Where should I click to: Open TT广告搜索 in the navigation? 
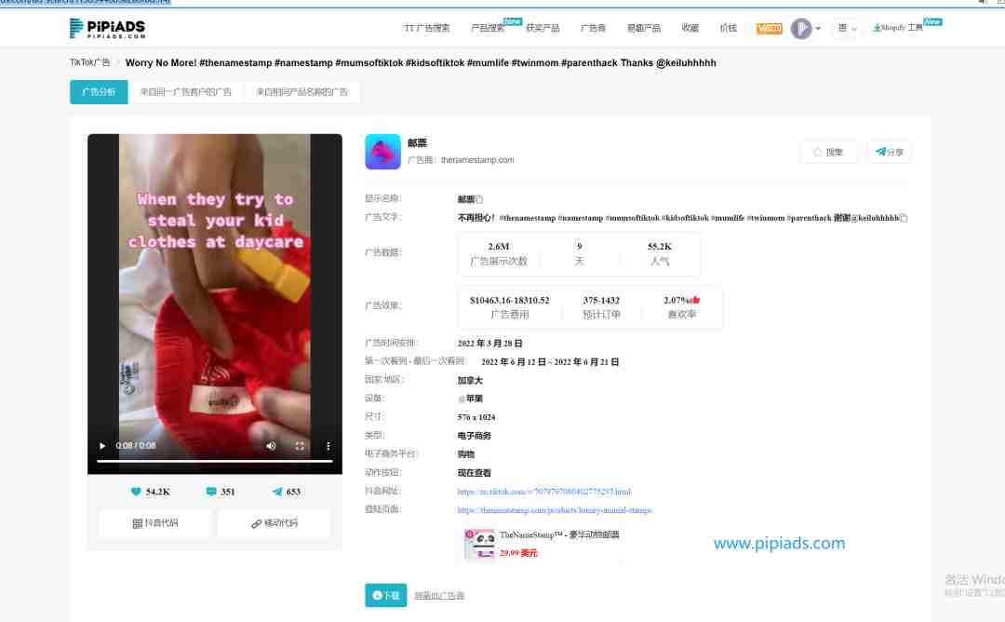(427, 28)
